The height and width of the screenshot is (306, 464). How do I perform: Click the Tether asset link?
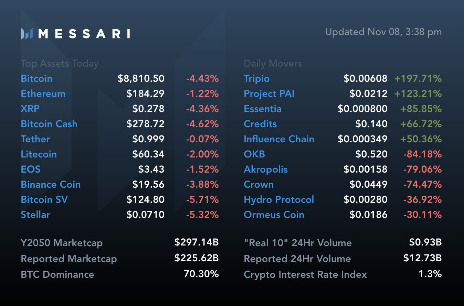point(35,139)
